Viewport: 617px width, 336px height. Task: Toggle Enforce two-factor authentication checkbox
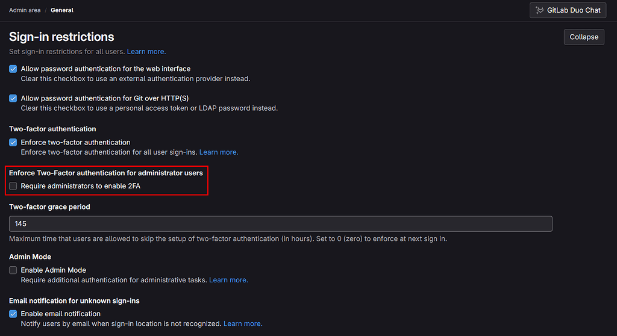(x=13, y=143)
